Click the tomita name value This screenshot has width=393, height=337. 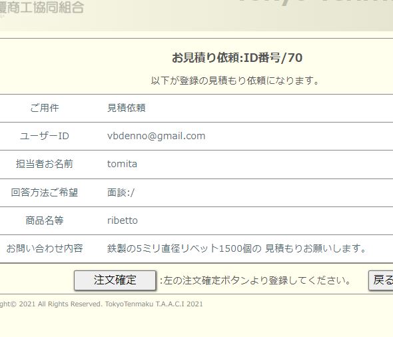click(x=122, y=164)
